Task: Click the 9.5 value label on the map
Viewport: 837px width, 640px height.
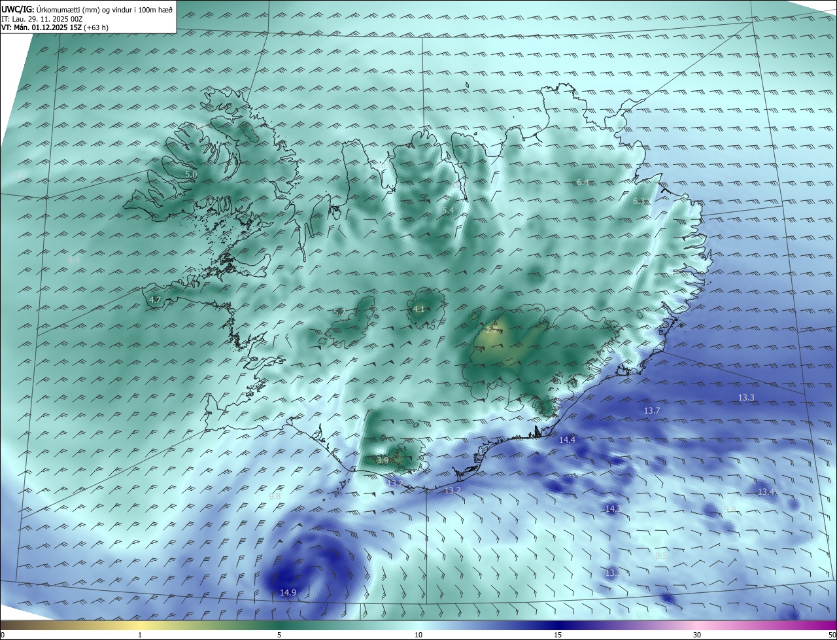Action: (x=661, y=556)
